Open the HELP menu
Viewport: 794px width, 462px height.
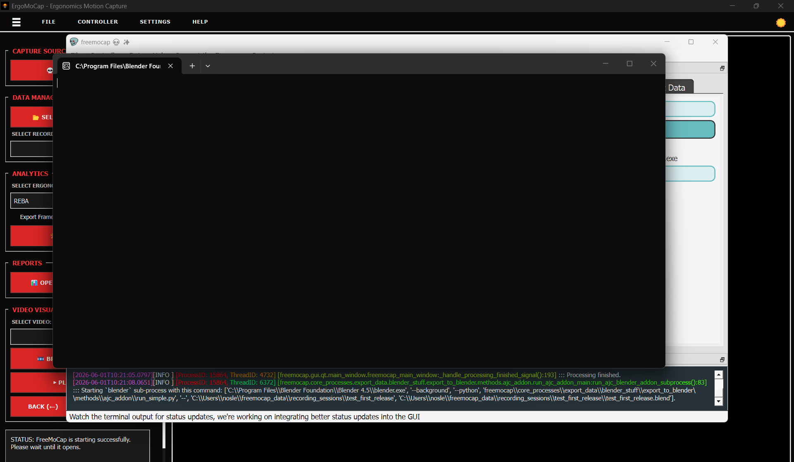[x=200, y=22]
